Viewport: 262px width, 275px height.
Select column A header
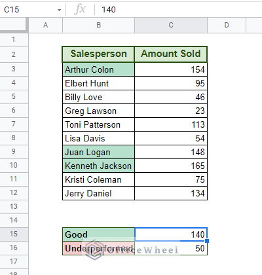pos(45,26)
